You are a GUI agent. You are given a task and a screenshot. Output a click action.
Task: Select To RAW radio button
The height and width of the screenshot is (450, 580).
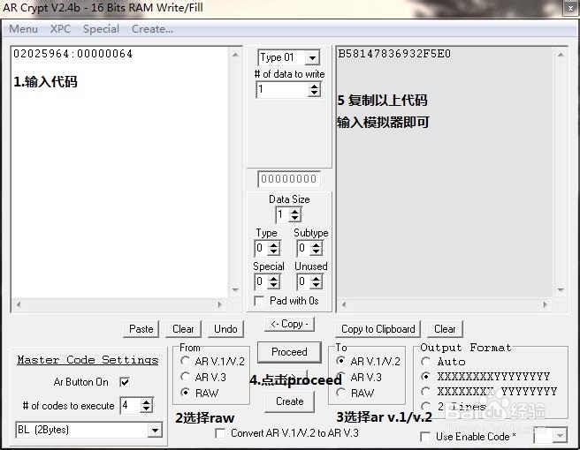click(x=340, y=393)
